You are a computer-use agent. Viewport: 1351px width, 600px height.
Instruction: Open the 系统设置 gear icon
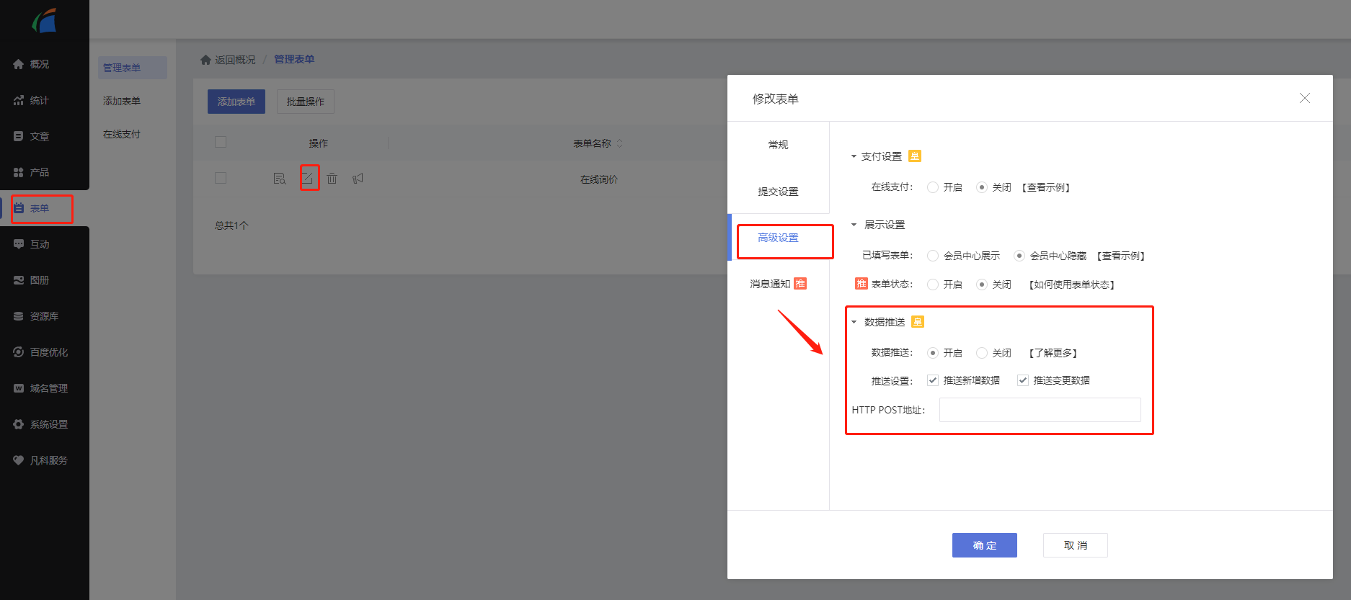pyautogui.click(x=19, y=424)
